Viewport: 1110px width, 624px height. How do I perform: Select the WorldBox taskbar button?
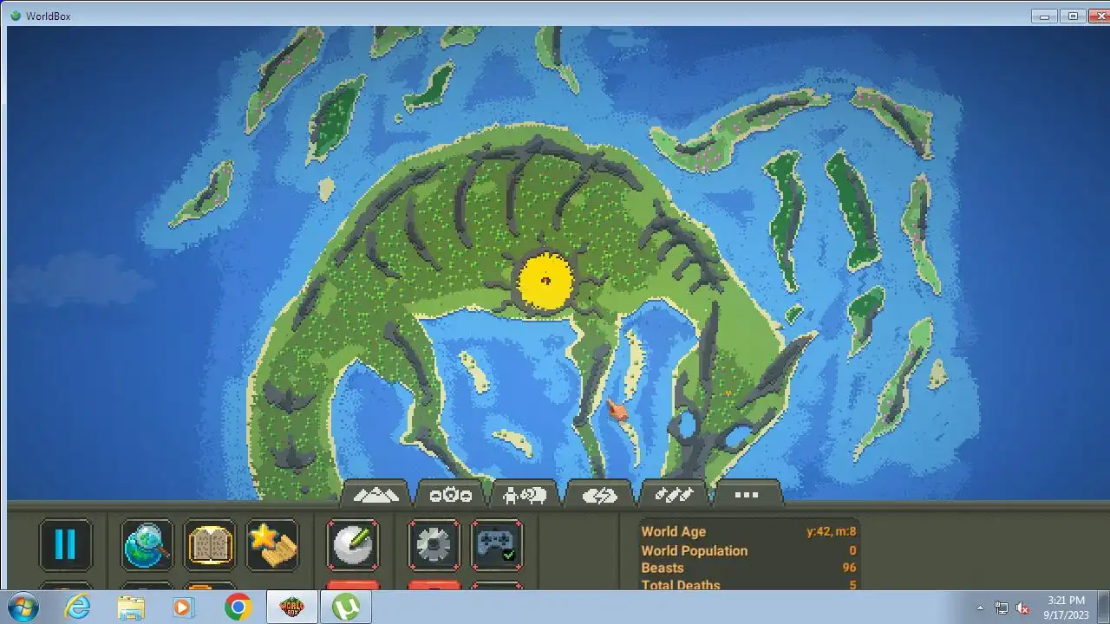click(x=291, y=607)
